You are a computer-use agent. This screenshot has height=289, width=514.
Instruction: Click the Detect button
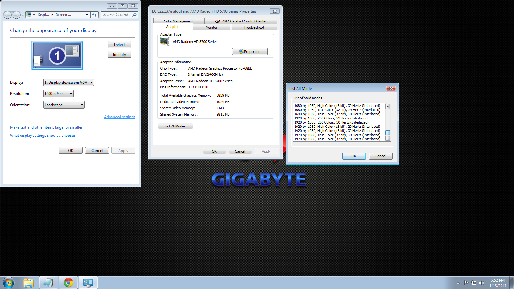click(120, 45)
